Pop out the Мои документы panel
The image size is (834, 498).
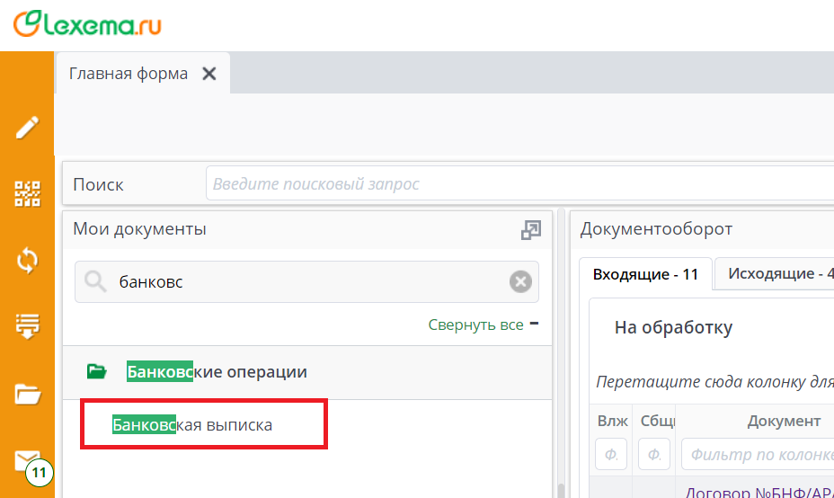531,230
